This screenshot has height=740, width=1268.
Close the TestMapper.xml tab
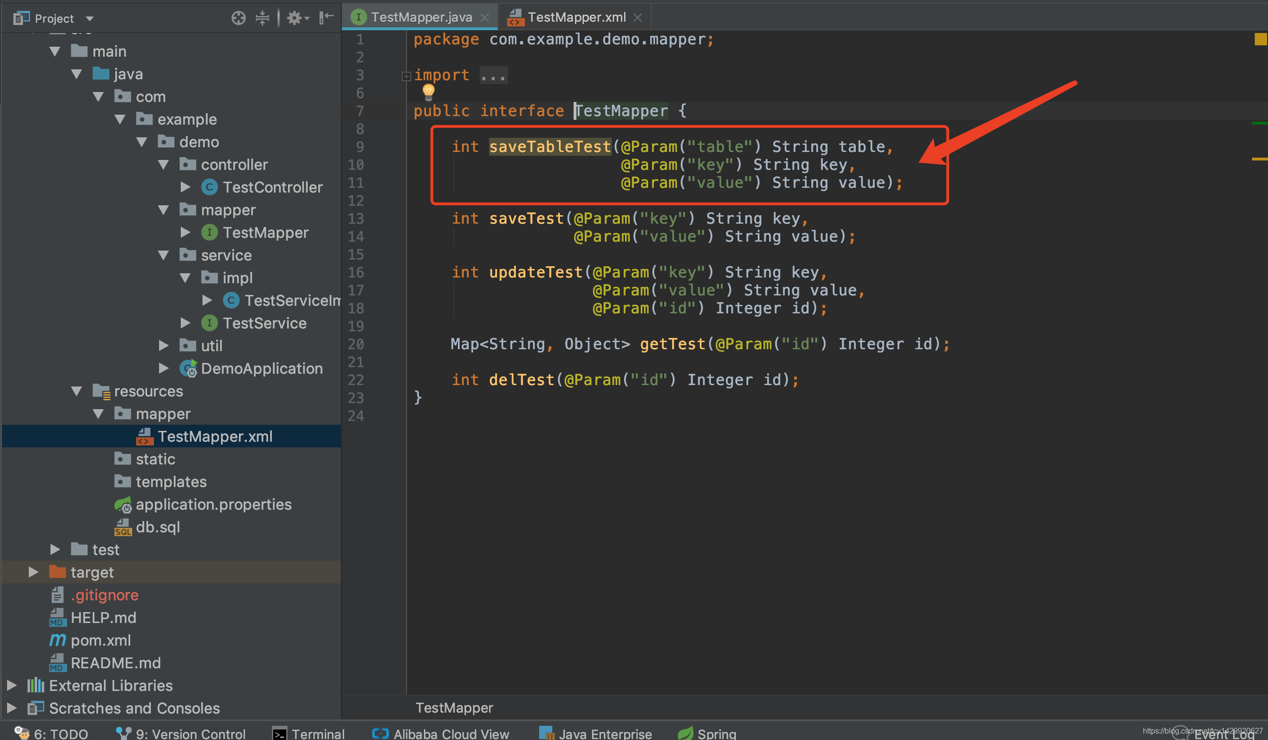click(x=637, y=17)
